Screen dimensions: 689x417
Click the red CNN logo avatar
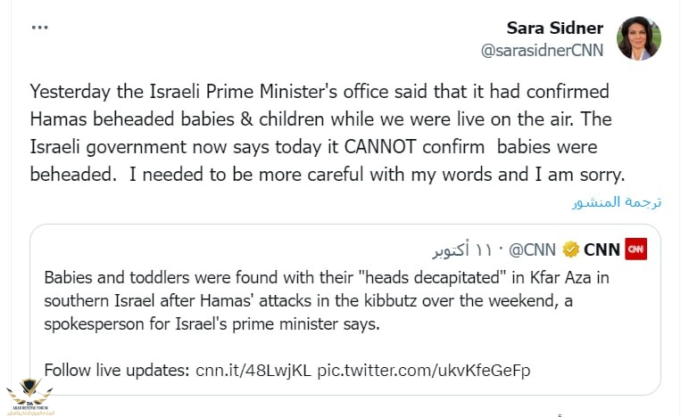635,249
